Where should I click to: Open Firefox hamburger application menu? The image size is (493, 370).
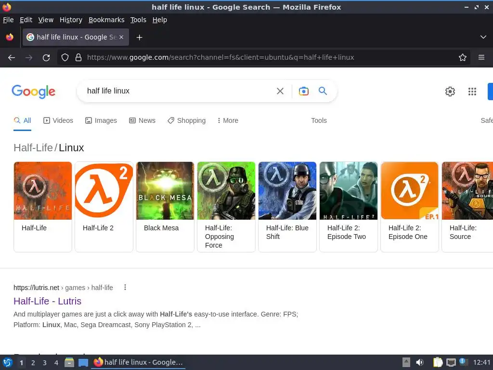[481, 57]
